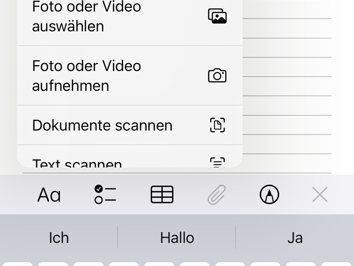Tap the paperclip attachment icon
Viewport: 354px width, 266px height.
pyautogui.click(x=217, y=195)
